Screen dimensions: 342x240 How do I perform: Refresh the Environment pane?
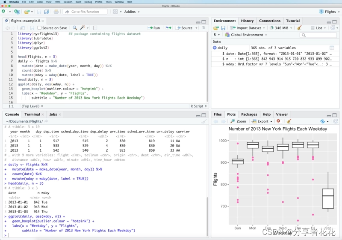point(333,28)
